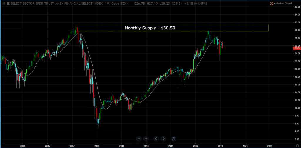Click the 36.00 label on the price axis
This screenshot has height=148, width=301.
point(297,7)
